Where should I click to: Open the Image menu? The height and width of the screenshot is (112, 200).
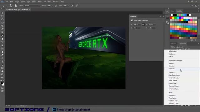point(17,2)
